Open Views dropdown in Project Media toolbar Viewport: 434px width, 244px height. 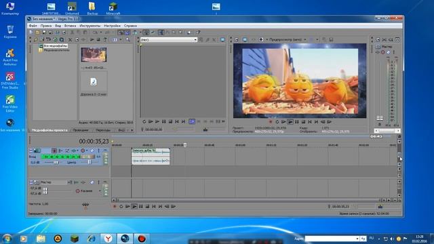coord(121,40)
